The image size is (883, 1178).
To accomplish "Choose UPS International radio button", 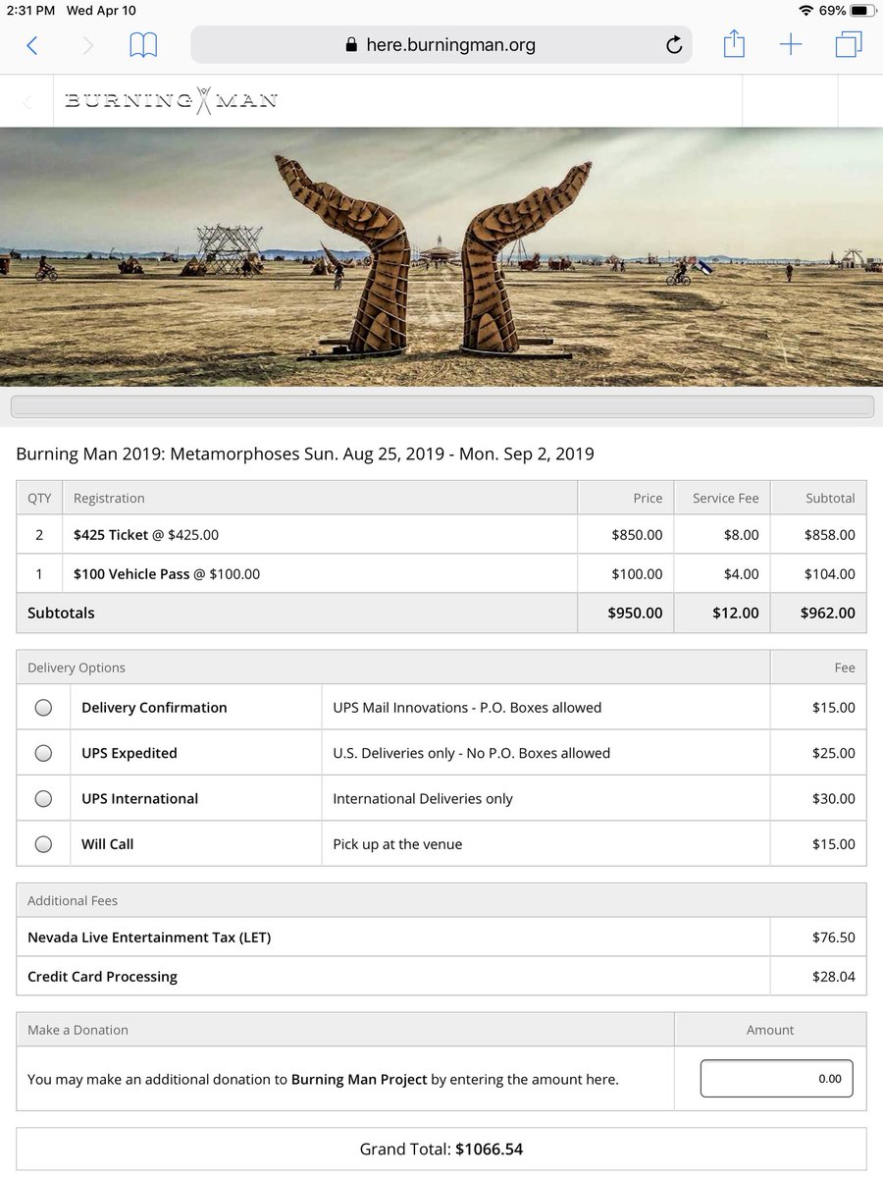I will pos(43,798).
